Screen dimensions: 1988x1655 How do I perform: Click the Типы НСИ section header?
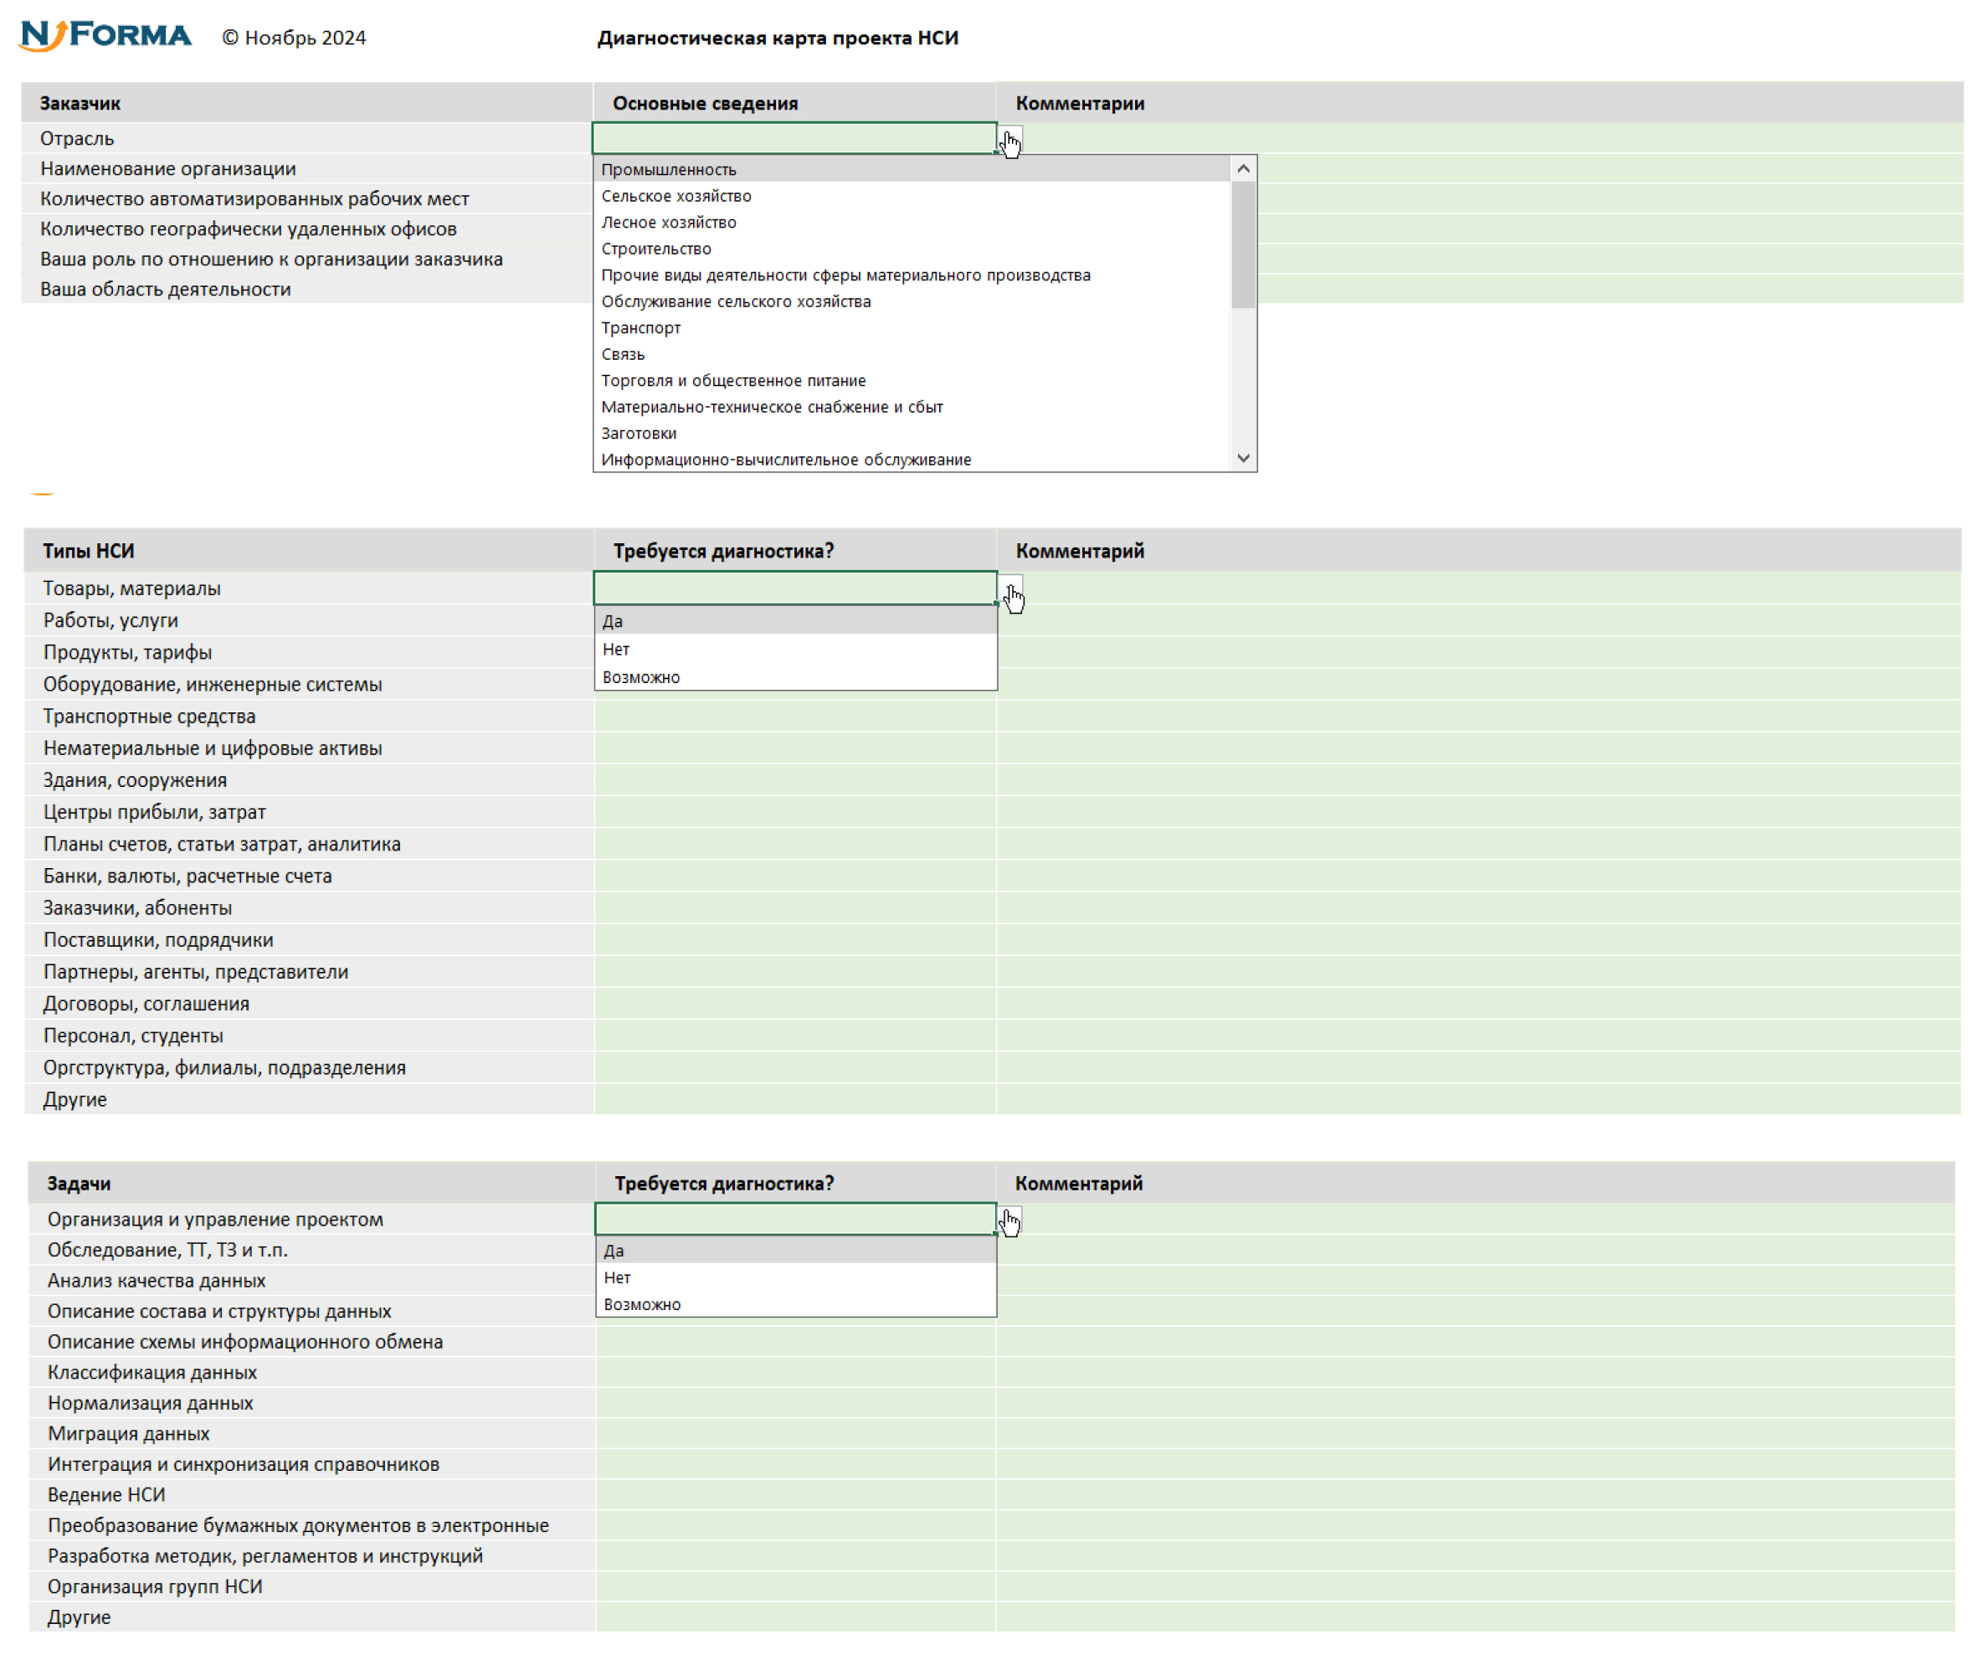(x=88, y=552)
